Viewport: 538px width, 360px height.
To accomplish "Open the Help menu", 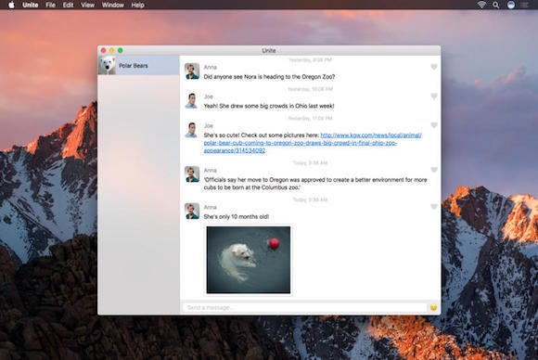I will click(x=137, y=5).
